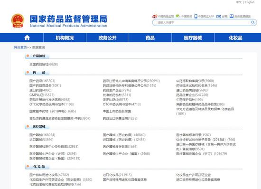This screenshot has height=189, width=261.
Task: Open the mobile APP phone icon
Action: click(x=196, y=16)
